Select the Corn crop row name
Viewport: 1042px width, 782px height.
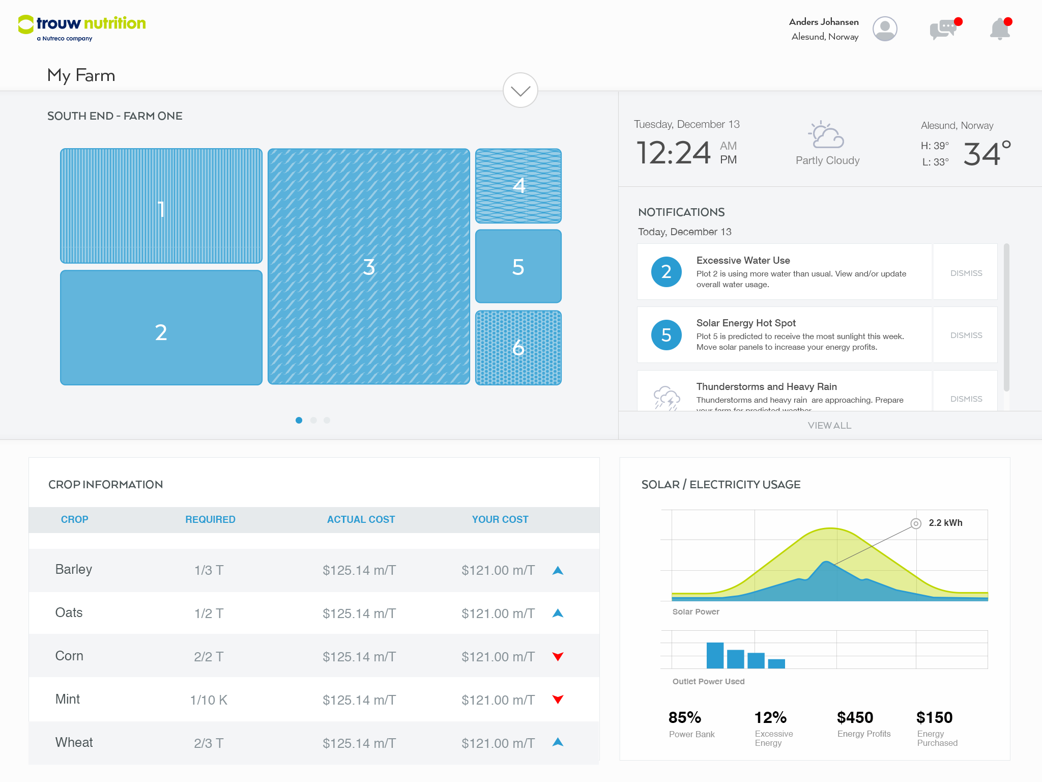(69, 656)
